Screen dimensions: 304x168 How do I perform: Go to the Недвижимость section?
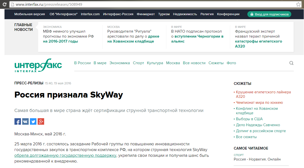(x=185, y=14)
